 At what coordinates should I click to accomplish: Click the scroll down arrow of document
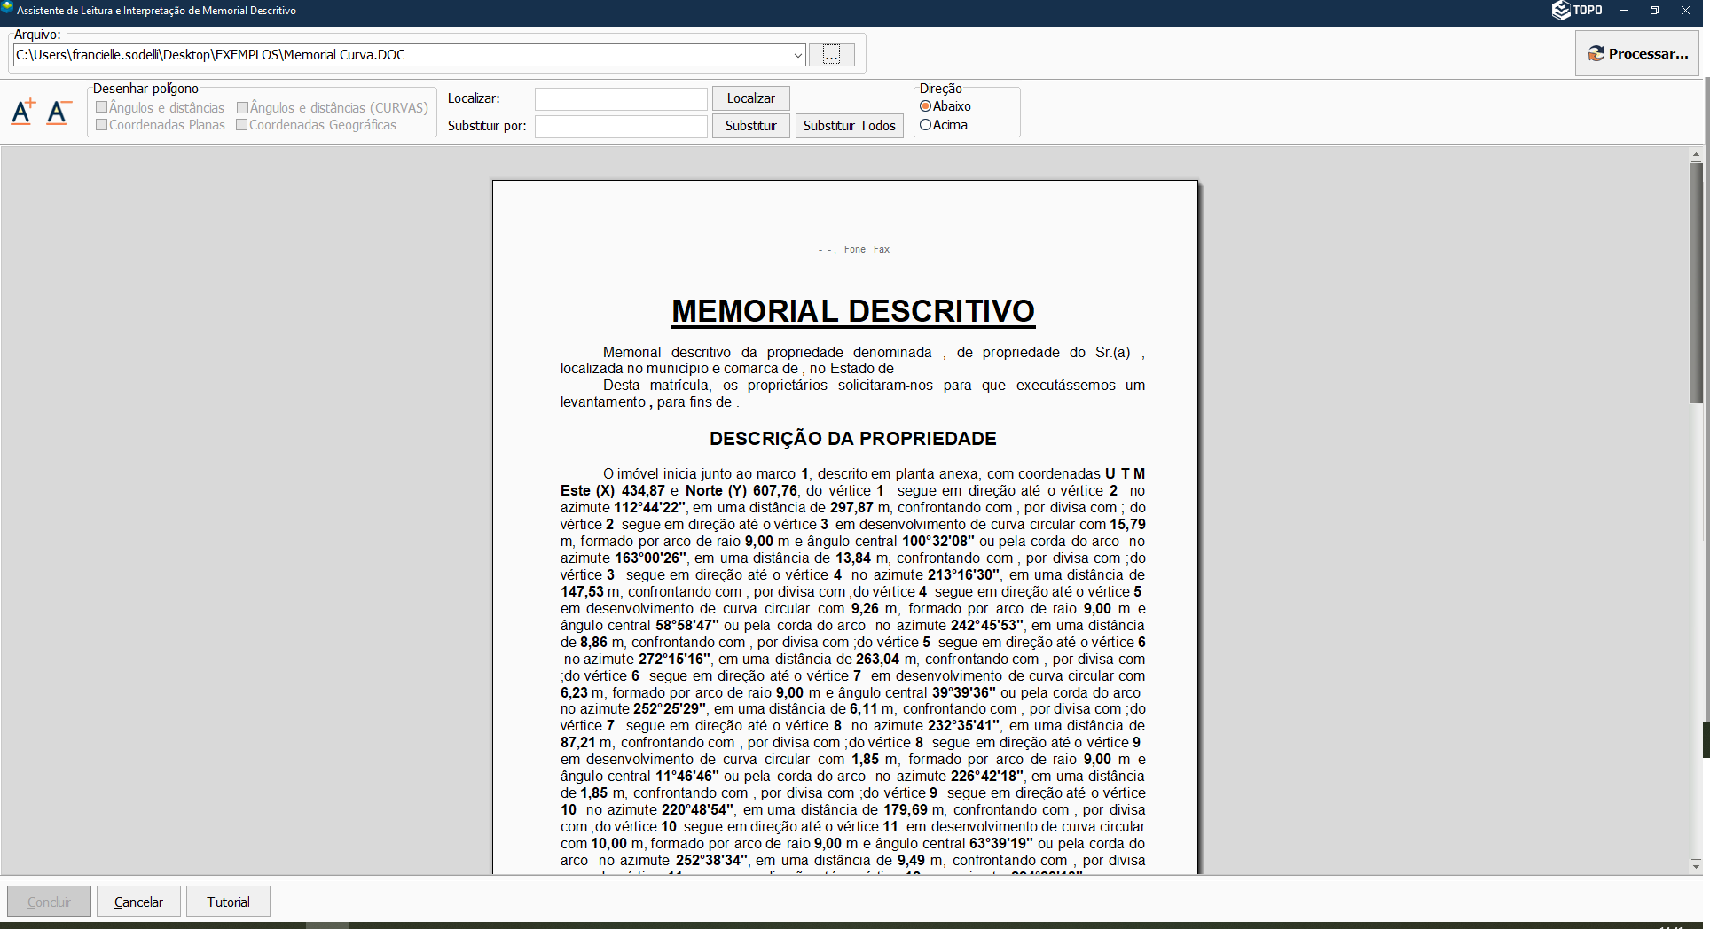tap(1696, 864)
